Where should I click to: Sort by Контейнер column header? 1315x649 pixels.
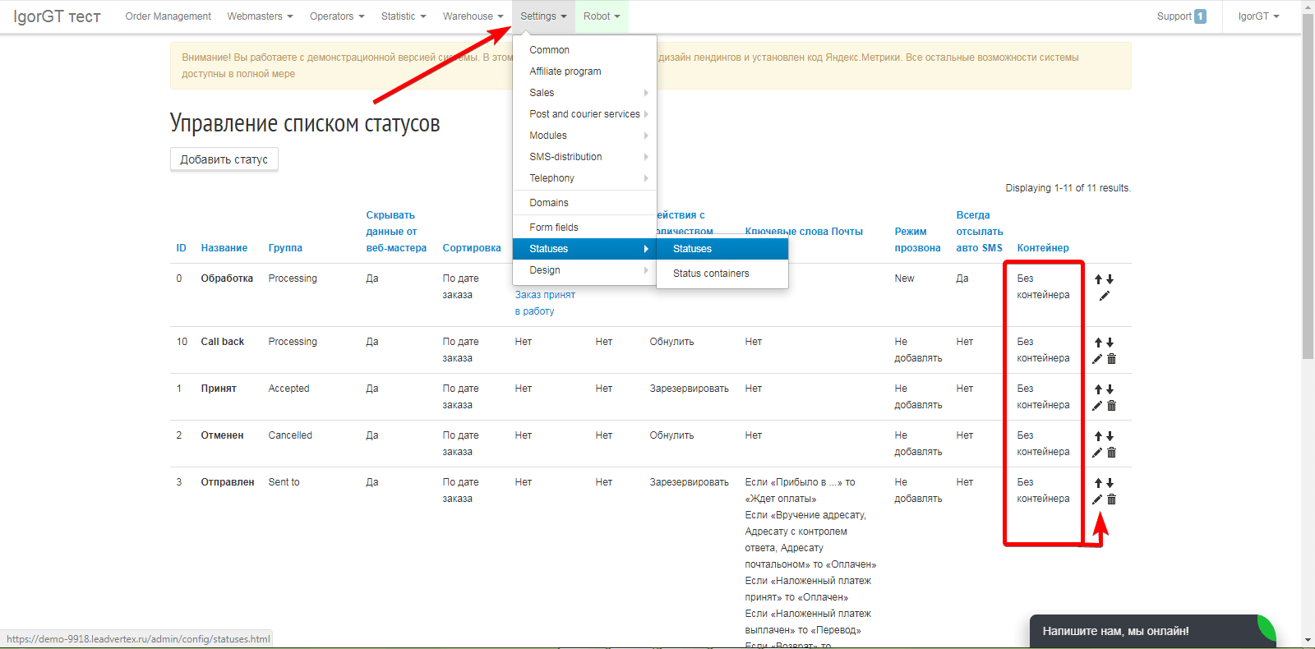[x=1043, y=248]
